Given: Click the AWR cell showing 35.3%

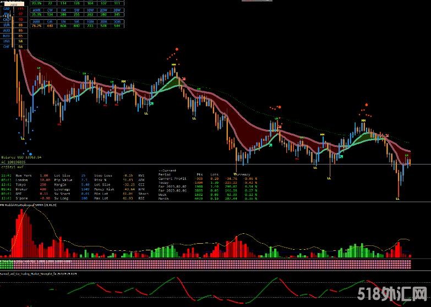Looking at the screenshot, I should pos(36,14).
